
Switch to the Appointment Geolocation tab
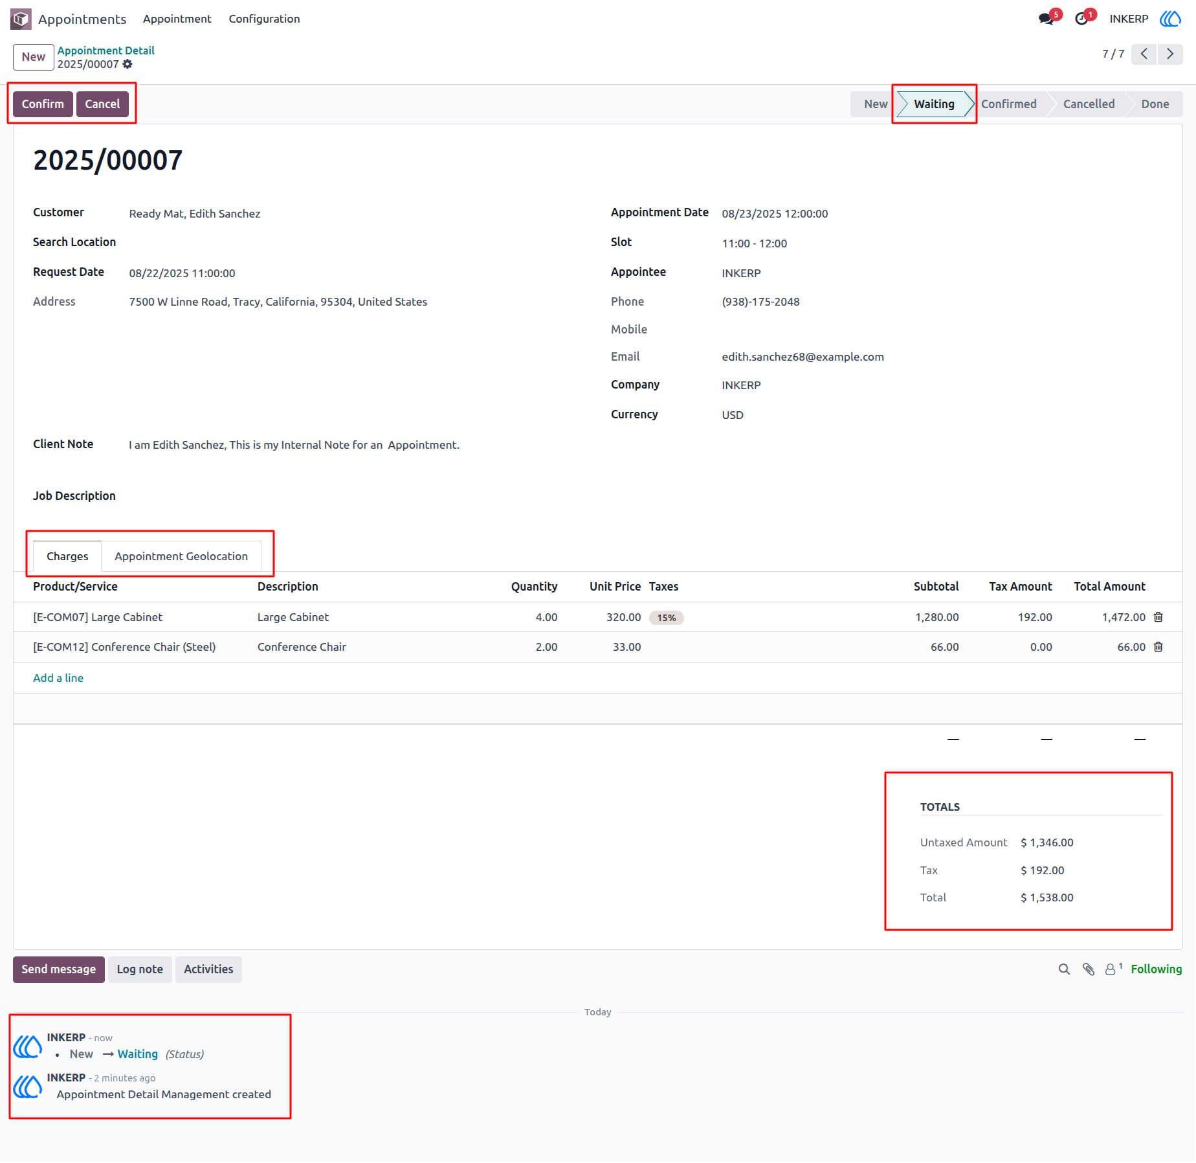[x=181, y=556]
